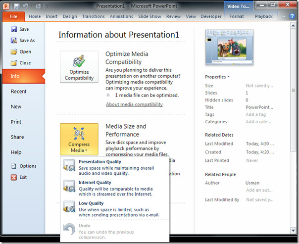The width and height of the screenshot is (299, 244).
Task: Click the scrollbar up arrow
Action: (x=293, y=26)
